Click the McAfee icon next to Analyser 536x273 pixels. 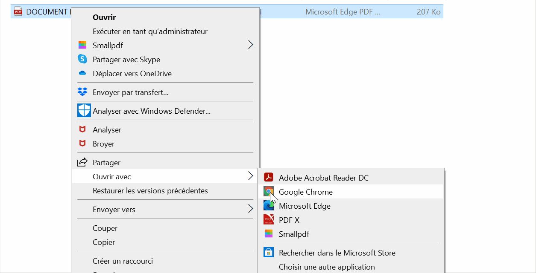[82, 129]
